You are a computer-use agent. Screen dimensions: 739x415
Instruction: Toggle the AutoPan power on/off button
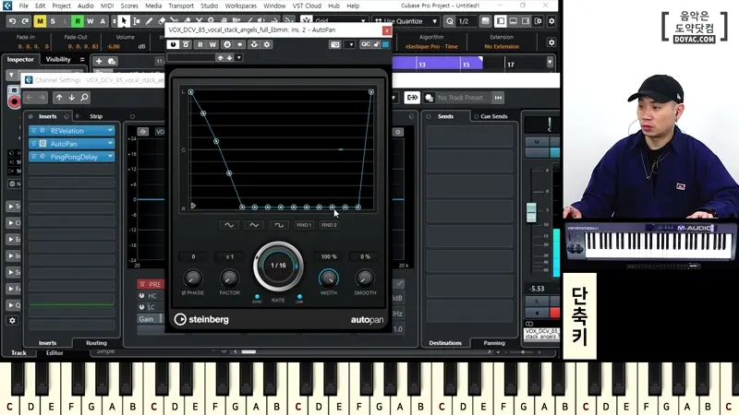coord(173,44)
